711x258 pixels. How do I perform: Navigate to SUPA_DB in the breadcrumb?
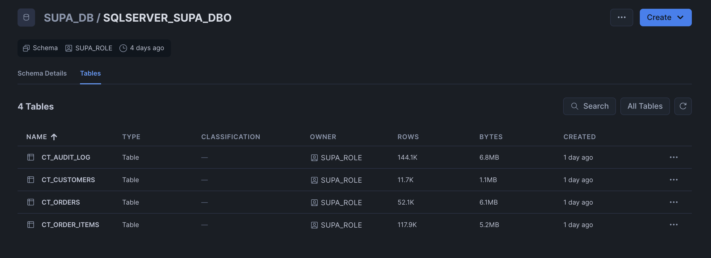point(69,18)
